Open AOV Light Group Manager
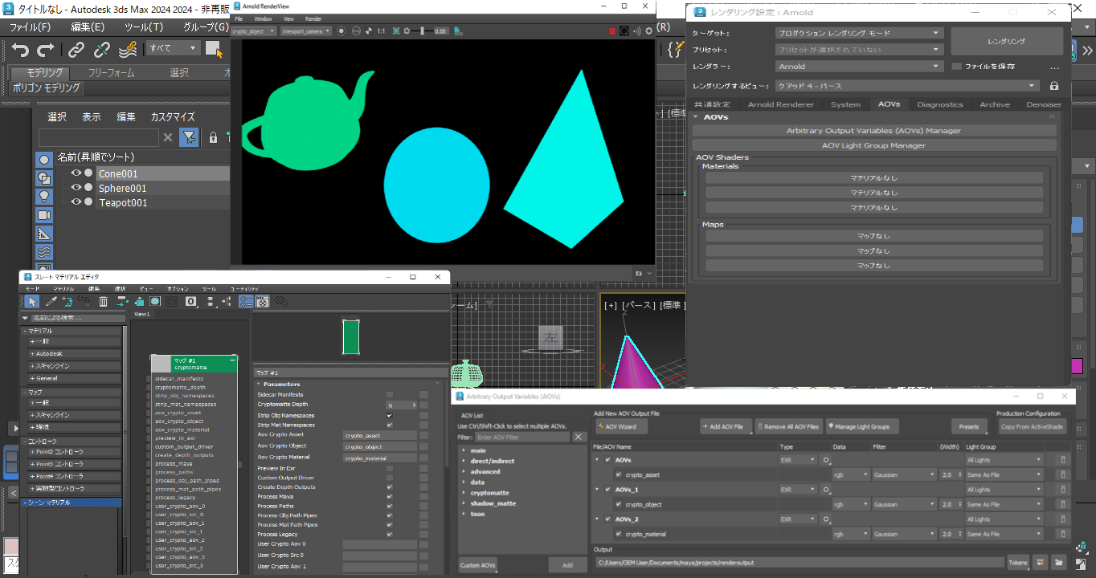 pos(873,145)
